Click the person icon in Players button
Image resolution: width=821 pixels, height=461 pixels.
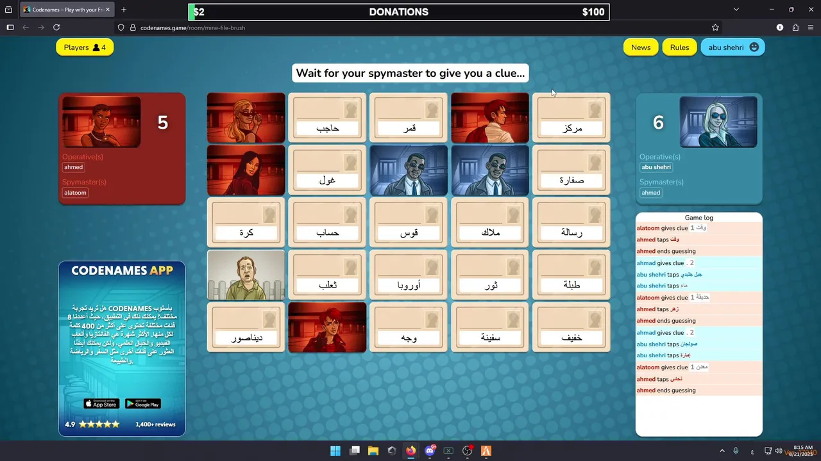[x=96, y=47]
